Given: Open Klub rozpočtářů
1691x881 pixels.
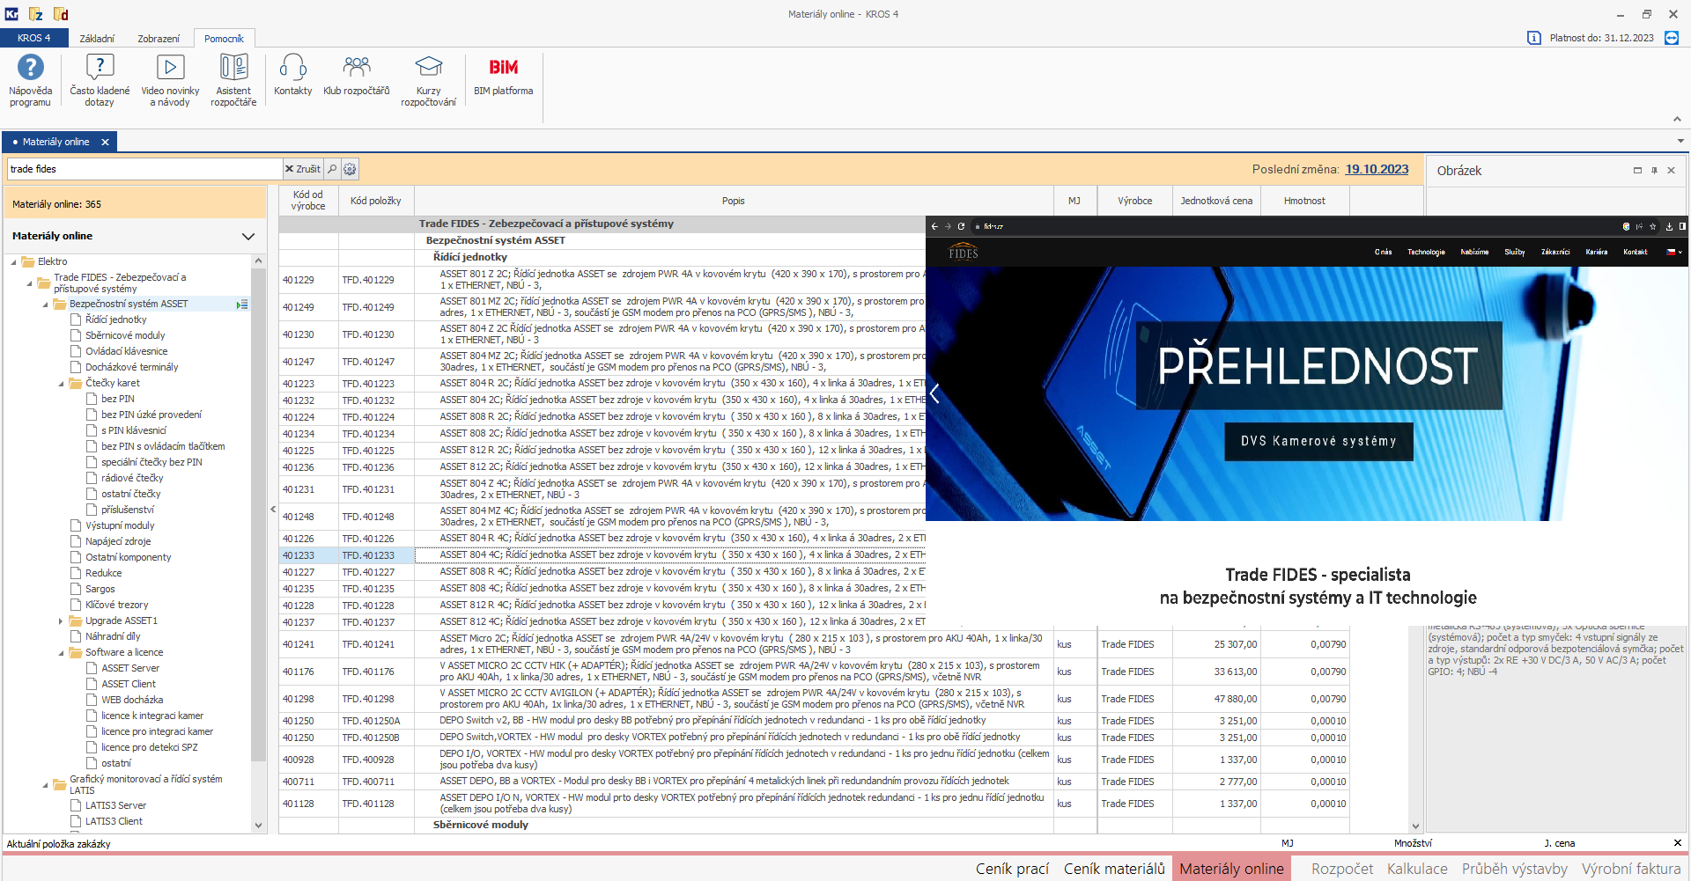Looking at the screenshot, I should point(356,75).
